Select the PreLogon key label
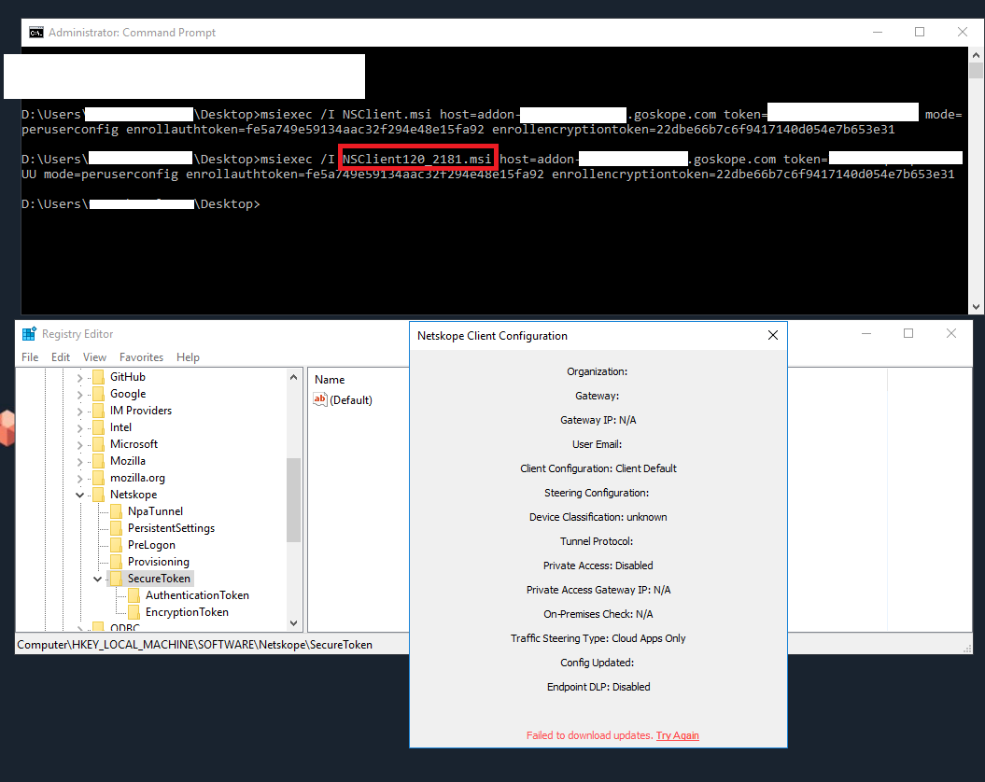The width and height of the screenshot is (985, 782). click(x=151, y=545)
